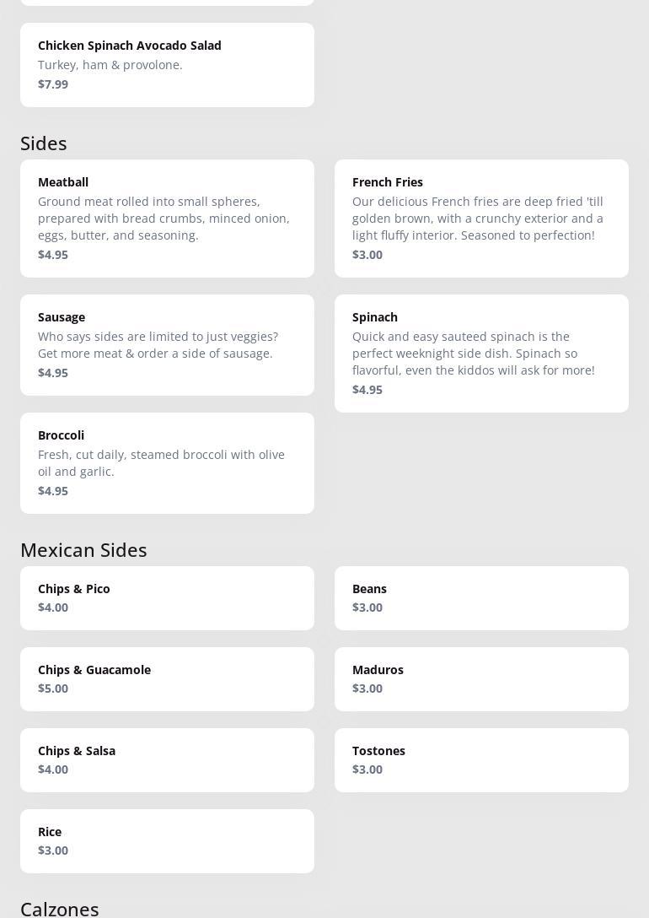Screen dimensions: 649x918
Task: Click the Sides section heading
Action: click(44, 143)
